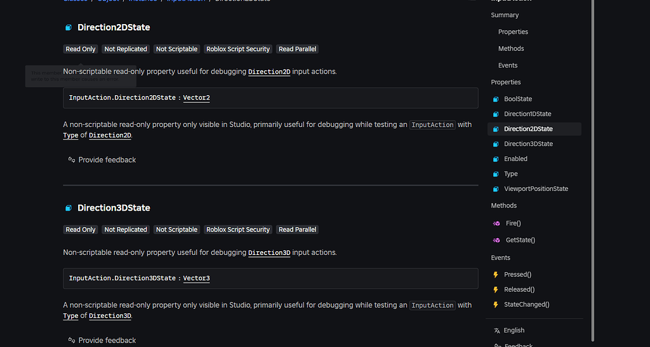
Task: Jump to Enabled property in sidebar
Action: coord(515,159)
